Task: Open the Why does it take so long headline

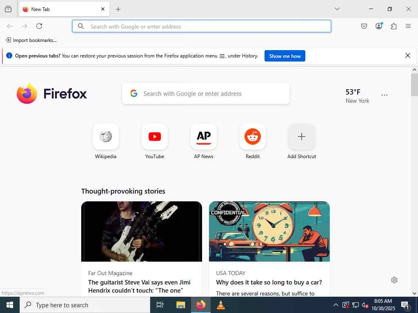Action: [269, 282]
